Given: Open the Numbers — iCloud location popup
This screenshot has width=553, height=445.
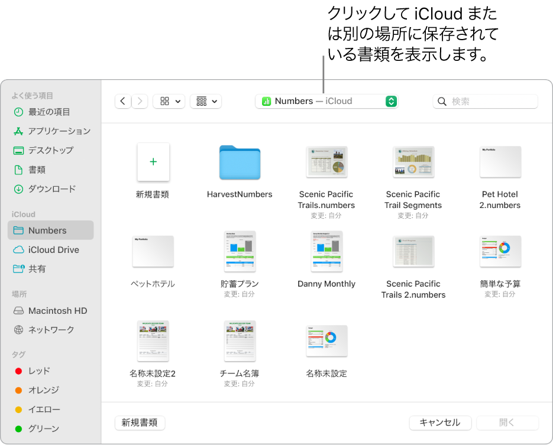Looking at the screenshot, I should [x=326, y=101].
